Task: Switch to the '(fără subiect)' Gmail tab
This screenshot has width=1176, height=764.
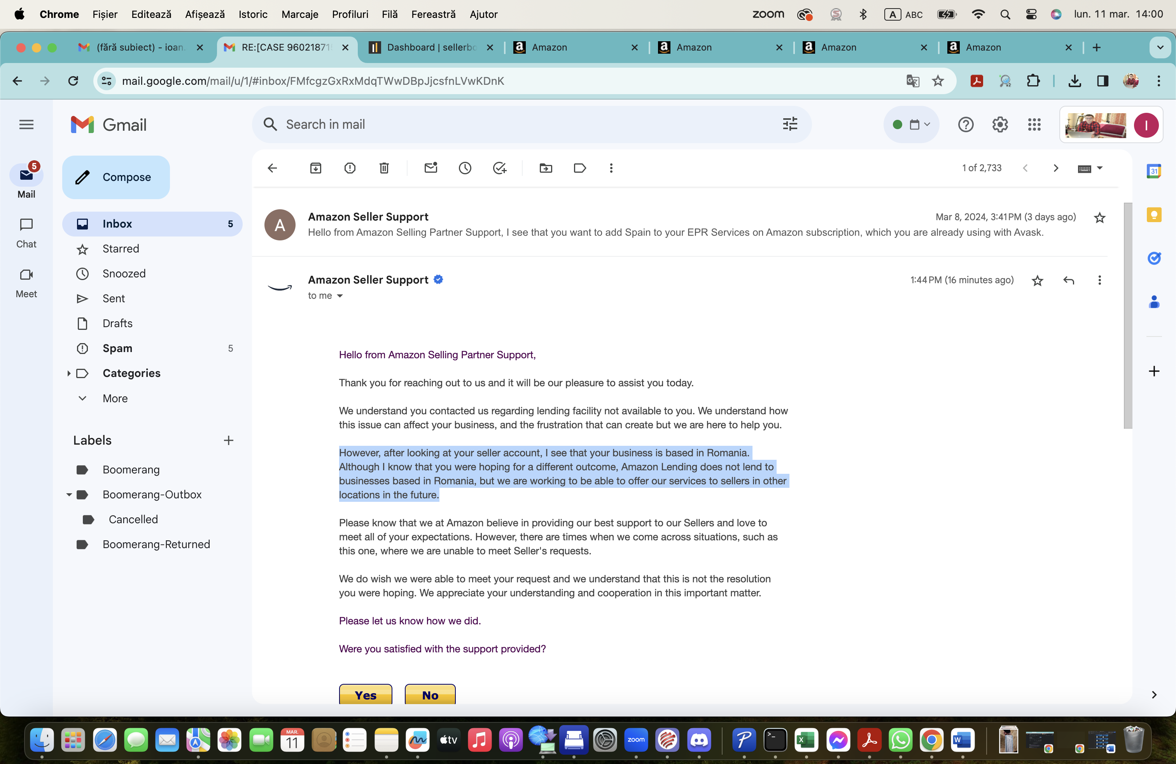Action: tap(140, 47)
